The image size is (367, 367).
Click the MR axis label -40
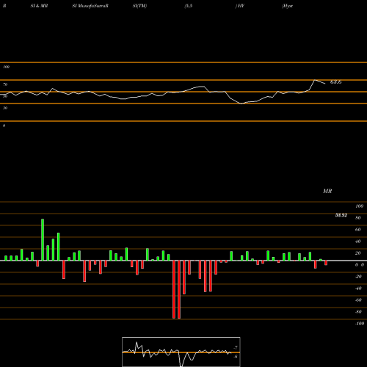pos(358,288)
